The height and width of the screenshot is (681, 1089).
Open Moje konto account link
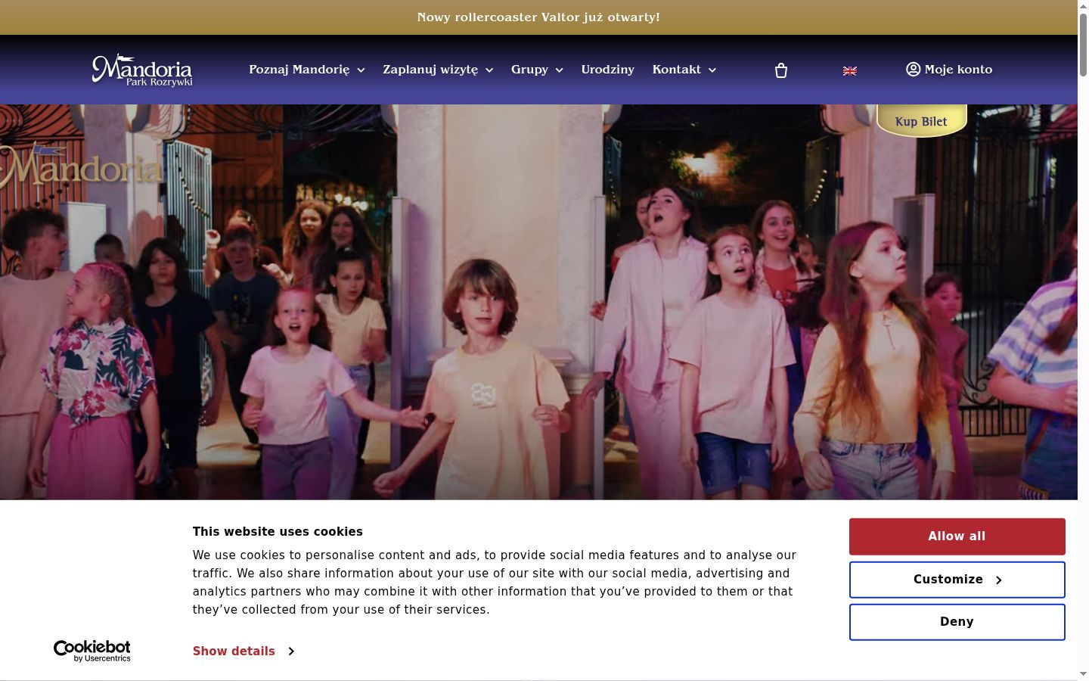pyautogui.click(x=949, y=70)
